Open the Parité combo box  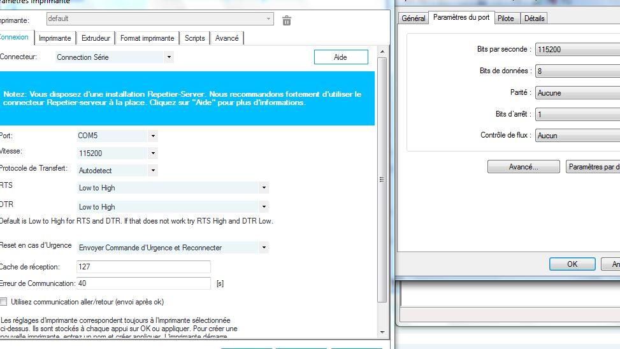coord(577,93)
